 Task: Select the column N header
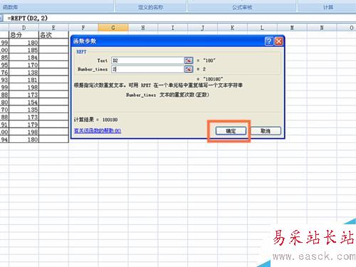322,28
